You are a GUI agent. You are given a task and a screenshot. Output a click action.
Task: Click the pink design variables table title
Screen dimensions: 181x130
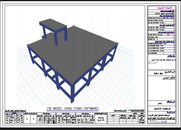(165, 8)
